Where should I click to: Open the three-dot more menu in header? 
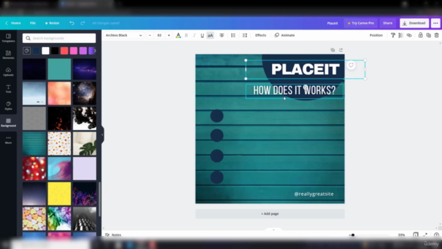tap(436, 23)
